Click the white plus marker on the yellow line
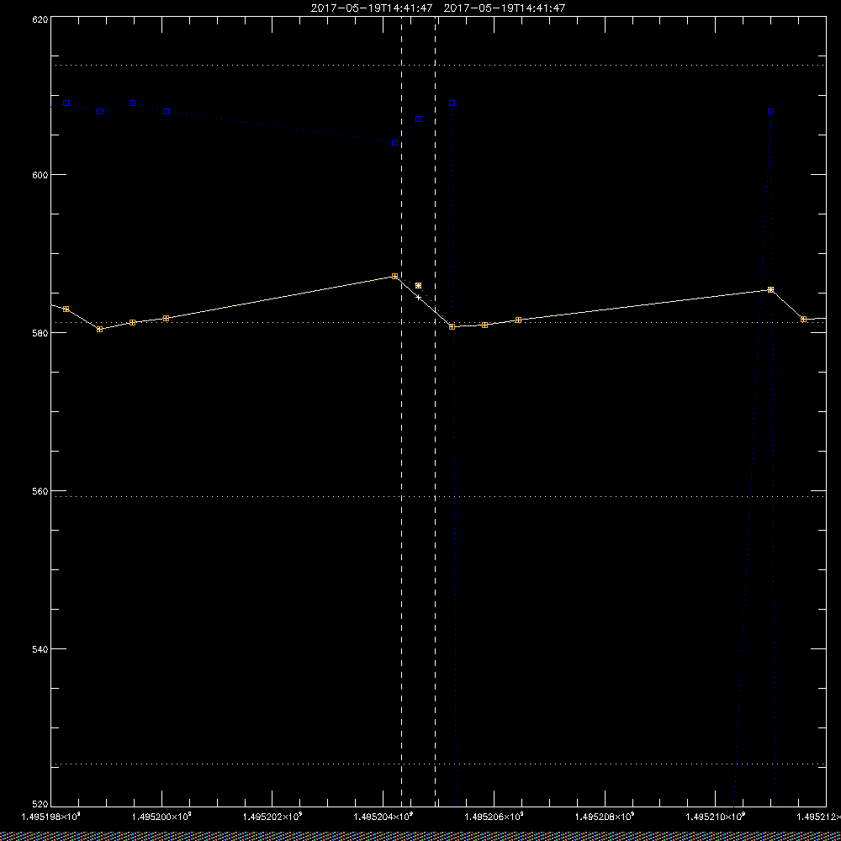This screenshot has width=841, height=841. pos(418,297)
